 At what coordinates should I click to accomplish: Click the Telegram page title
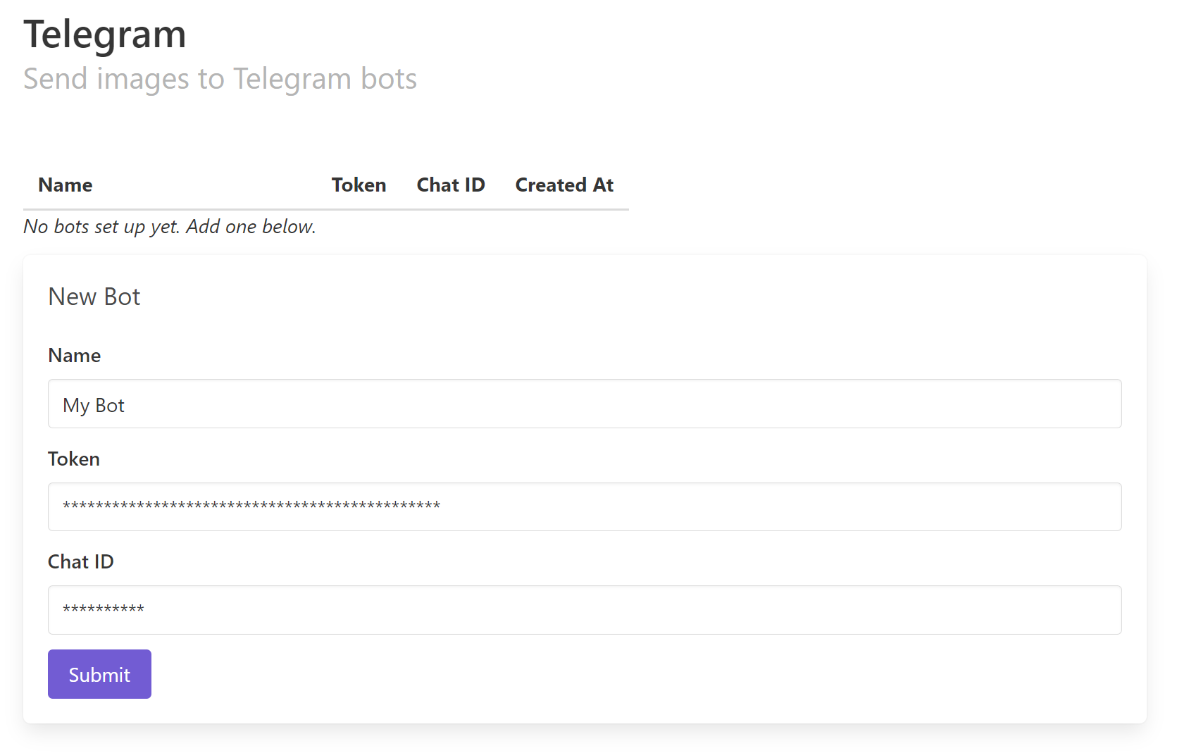click(x=105, y=34)
